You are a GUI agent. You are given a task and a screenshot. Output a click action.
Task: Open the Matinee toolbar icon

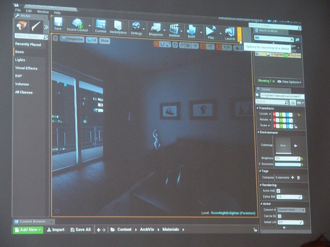(174, 29)
